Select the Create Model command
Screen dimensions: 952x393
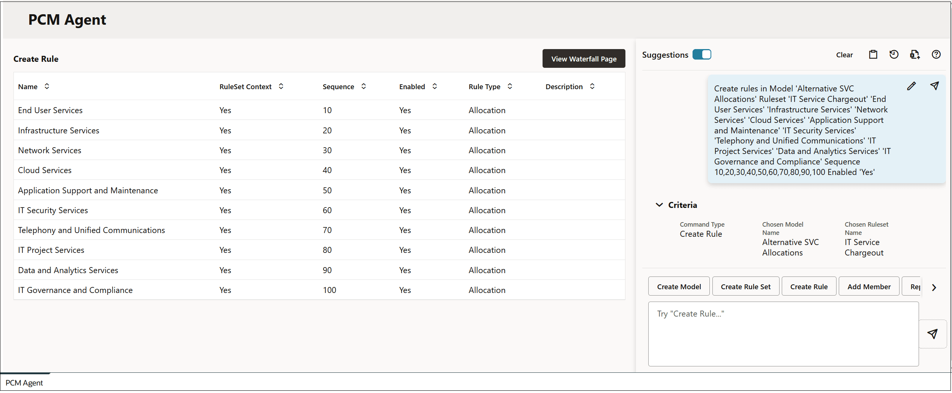[679, 286]
